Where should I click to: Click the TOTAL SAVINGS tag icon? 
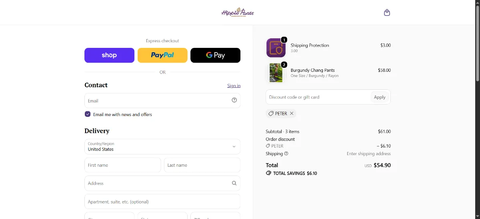pos(268,173)
